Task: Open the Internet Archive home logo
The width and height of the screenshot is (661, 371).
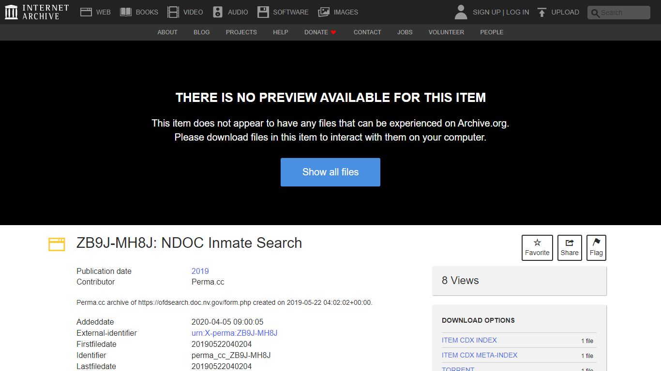Action: (x=37, y=12)
